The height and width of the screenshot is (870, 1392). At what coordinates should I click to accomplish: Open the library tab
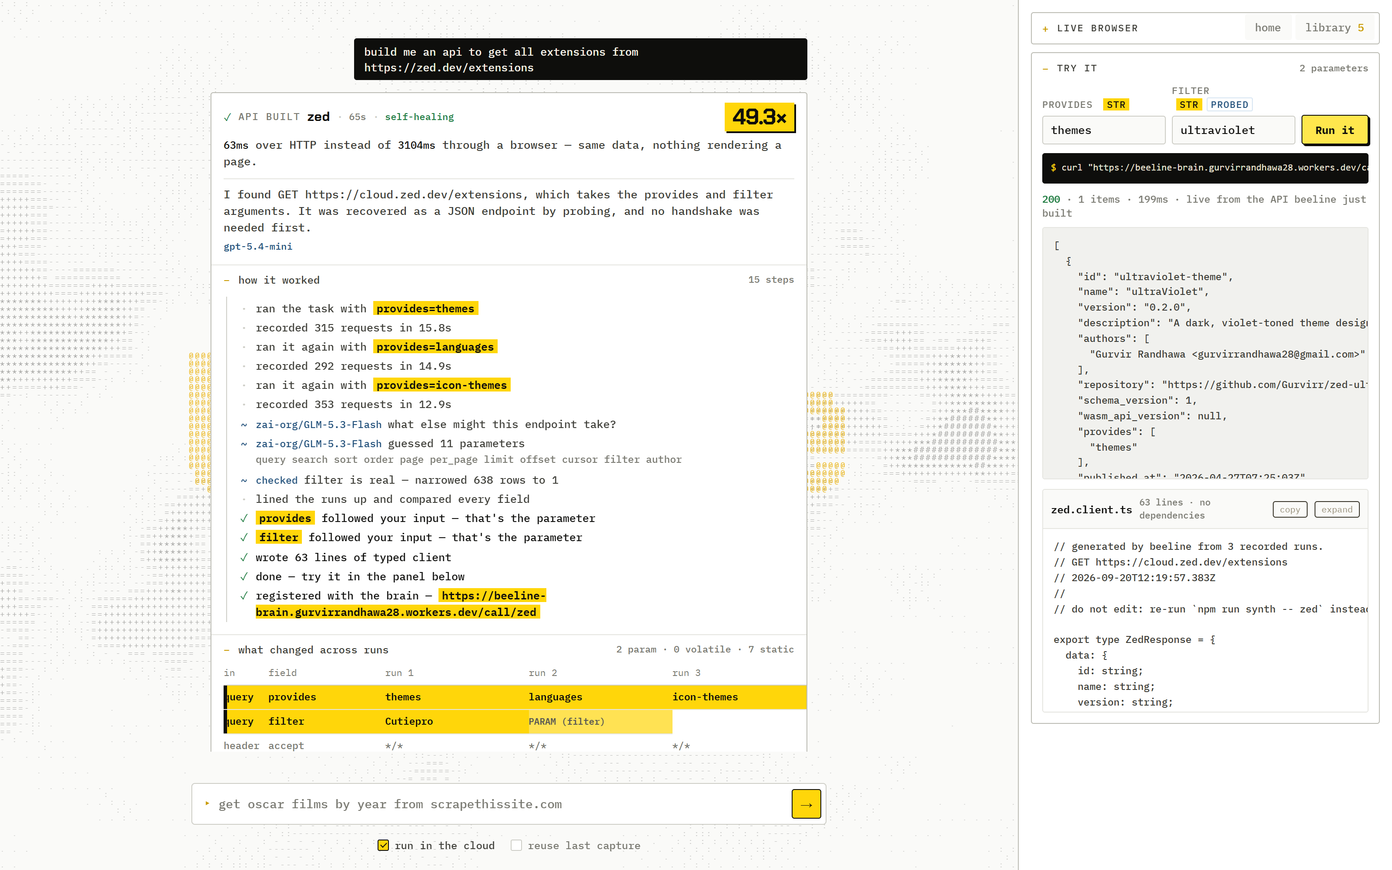click(x=1334, y=27)
